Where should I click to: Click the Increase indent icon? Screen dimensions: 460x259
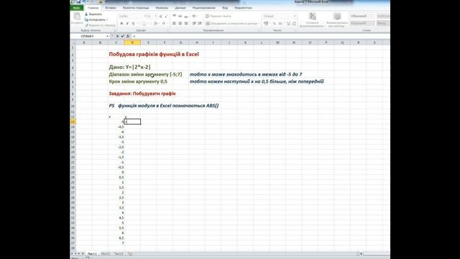pos(200,24)
